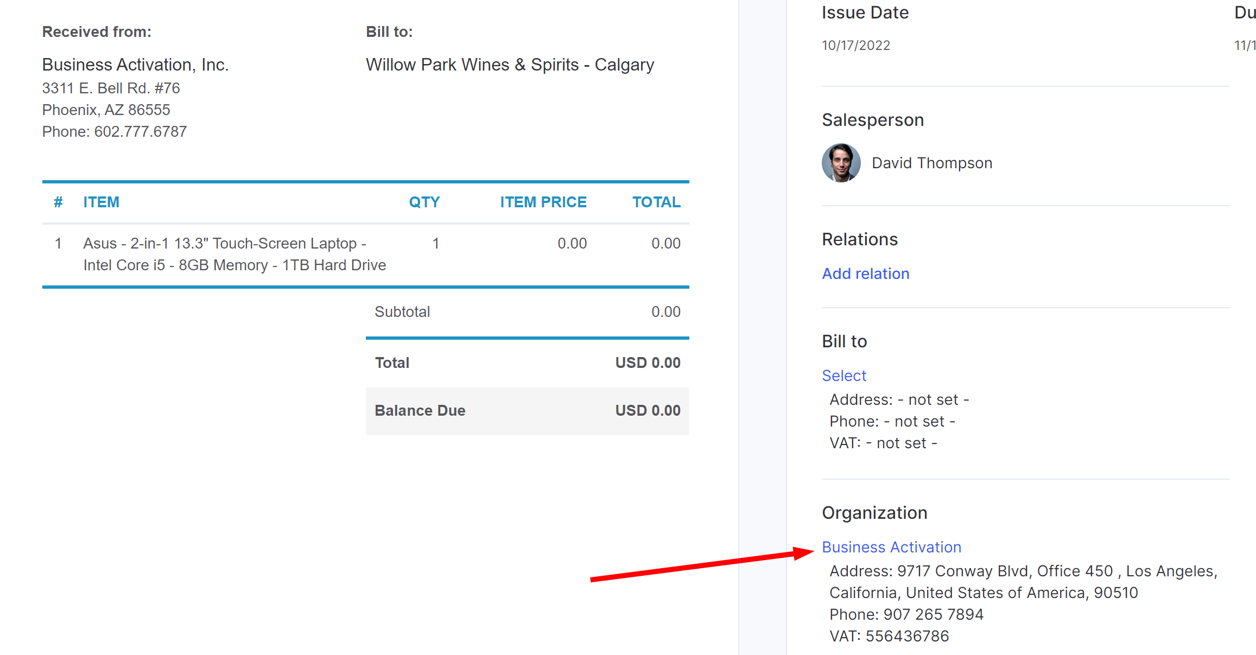The height and width of the screenshot is (655, 1256).
Task: Click the address line 3311 E. Bell Rd. #76
Action: click(x=111, y=88)
